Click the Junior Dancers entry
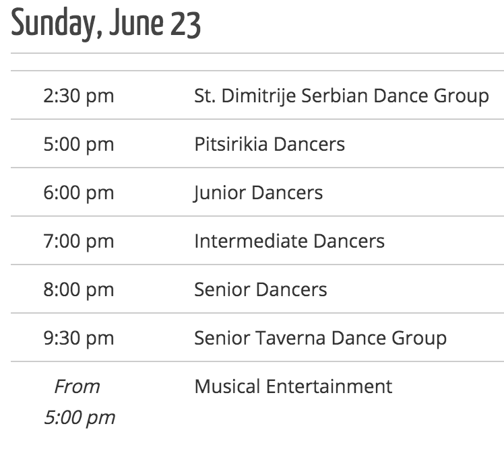Image resolution: width=504 pixels, height=455 pixels. [x=258, y=193]
